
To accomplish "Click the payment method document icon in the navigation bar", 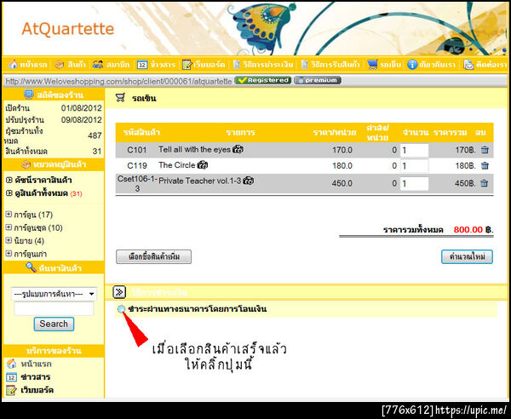I will [x=237, y=65].
